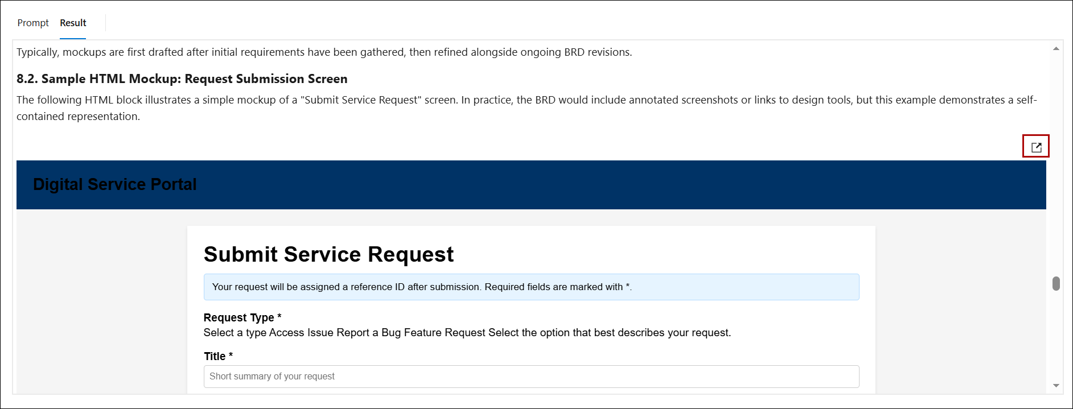
Task: Switch to the Prompt tab
Action: (x=33, y=23)
